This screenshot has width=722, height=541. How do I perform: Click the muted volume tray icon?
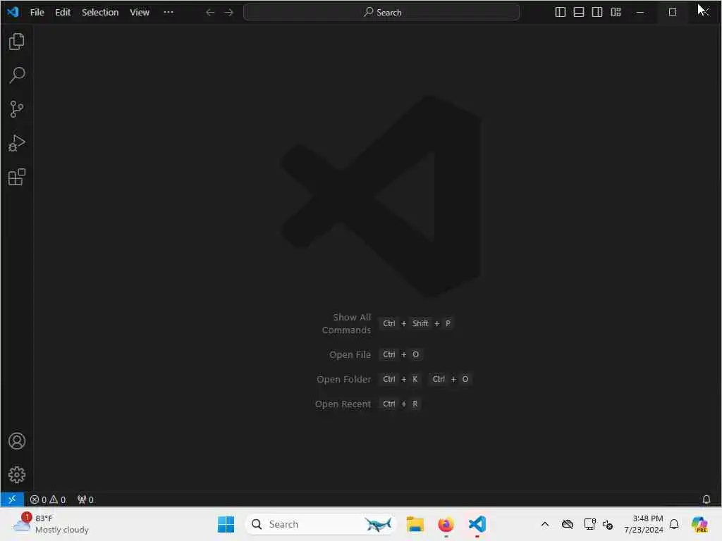coord(608,524)
